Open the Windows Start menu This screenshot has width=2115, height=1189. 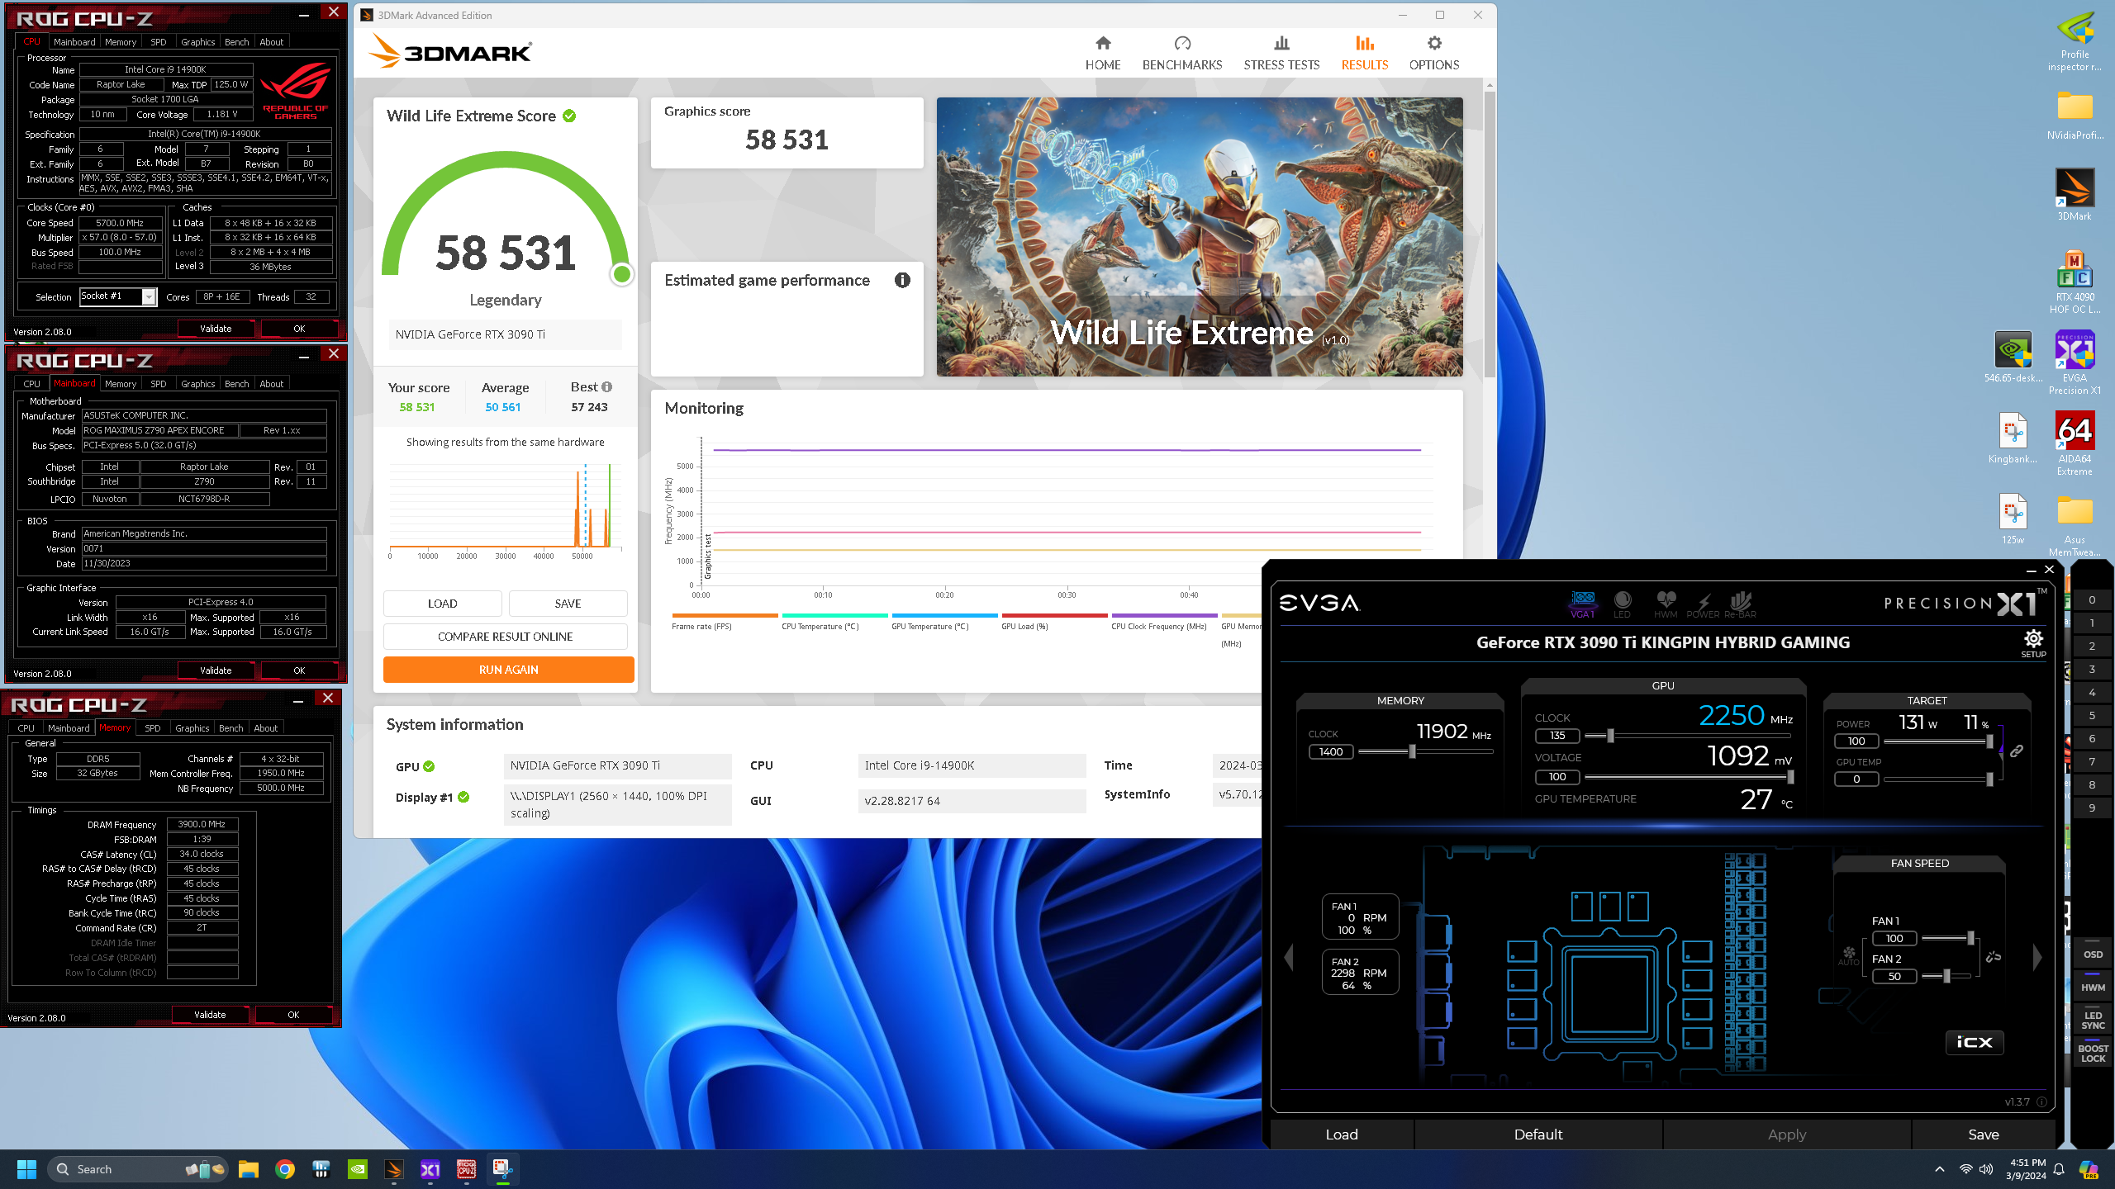point(26,1169)
